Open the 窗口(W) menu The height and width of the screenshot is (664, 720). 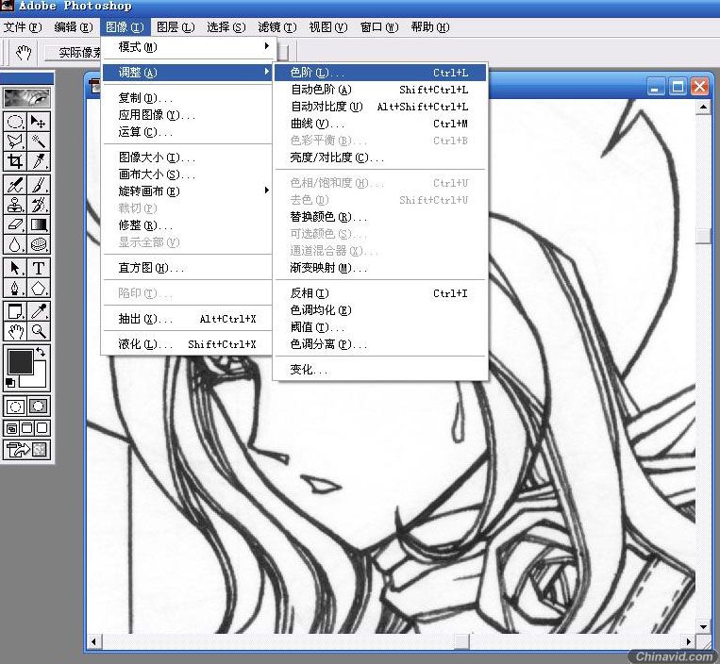(x=379, y=27)
